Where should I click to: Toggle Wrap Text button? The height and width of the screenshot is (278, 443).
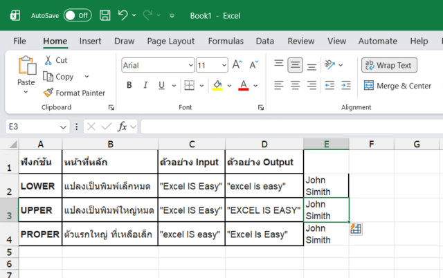[389, 65]
